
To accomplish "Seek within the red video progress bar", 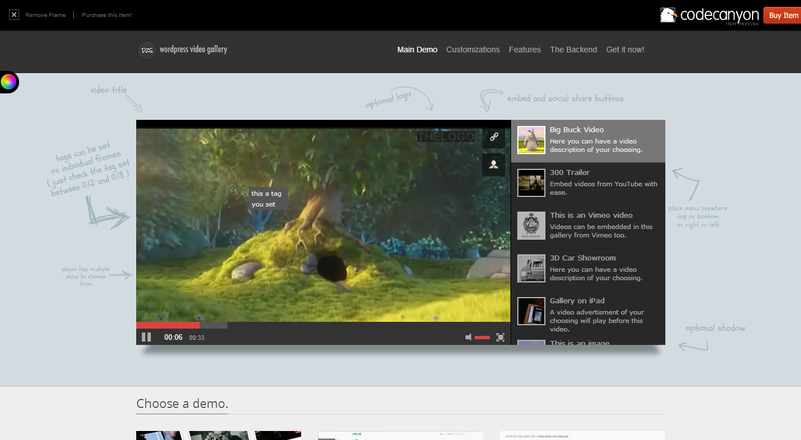I will click(168, 325).
